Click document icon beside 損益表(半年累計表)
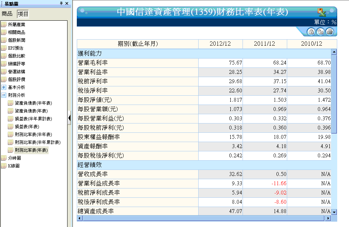 (10, 119)
